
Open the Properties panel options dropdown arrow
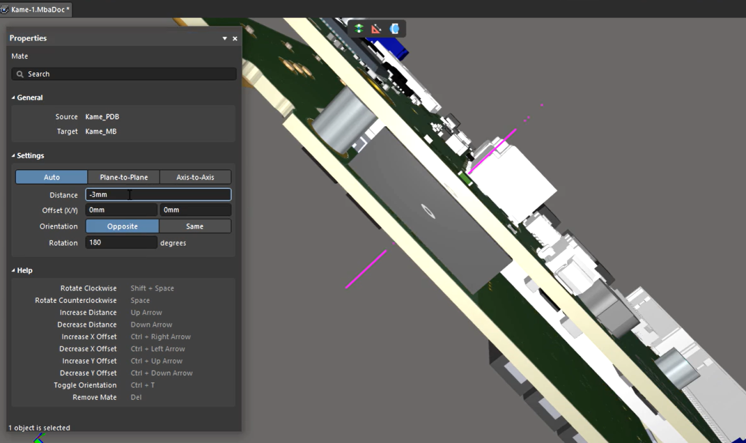click(x=224, y=38)
